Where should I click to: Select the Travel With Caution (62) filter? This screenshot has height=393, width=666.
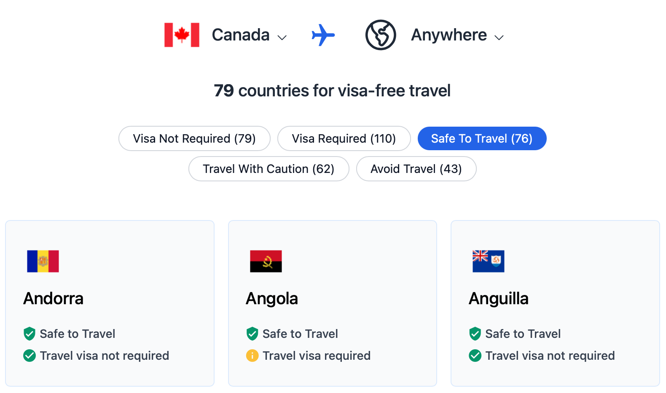[x=269, y=169]
